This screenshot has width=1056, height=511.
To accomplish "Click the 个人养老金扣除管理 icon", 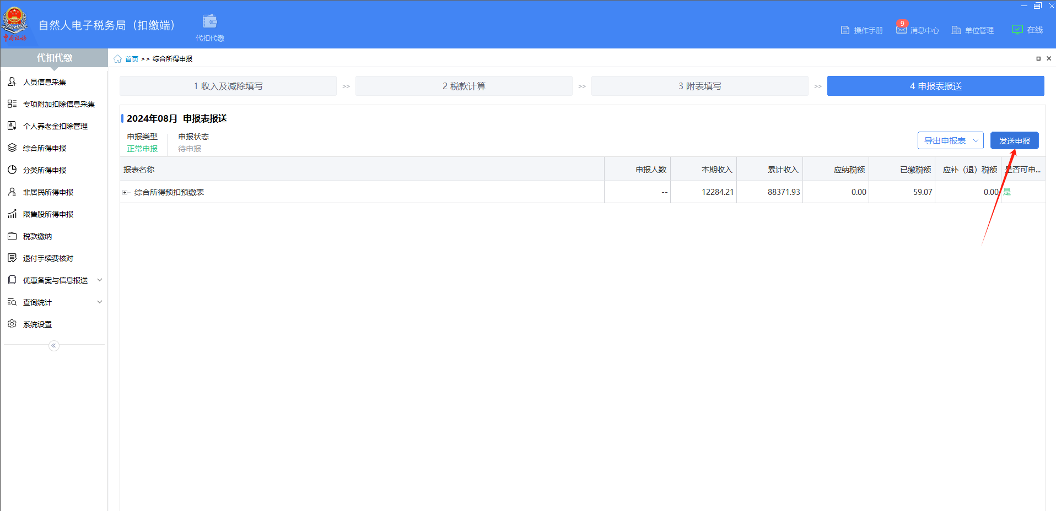I will 12,126.
